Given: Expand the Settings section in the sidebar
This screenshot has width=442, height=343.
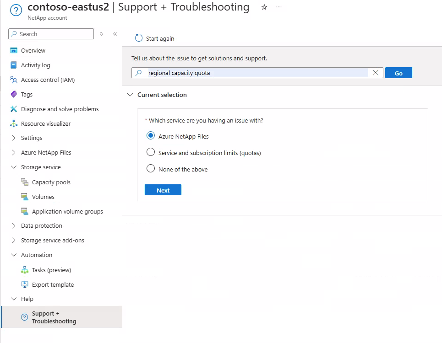Looking at the screenshot, I should point(14,138).
